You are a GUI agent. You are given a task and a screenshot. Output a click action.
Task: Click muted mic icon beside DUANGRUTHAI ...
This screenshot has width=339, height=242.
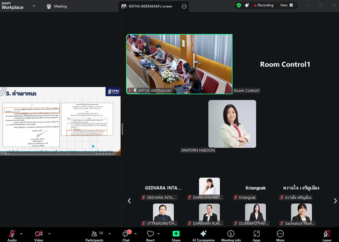(236, 223)
